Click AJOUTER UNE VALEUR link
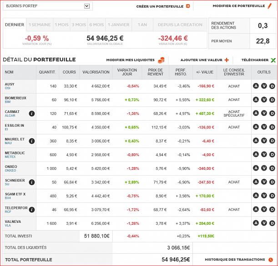The image size is (278, 266). pos(201,60)
